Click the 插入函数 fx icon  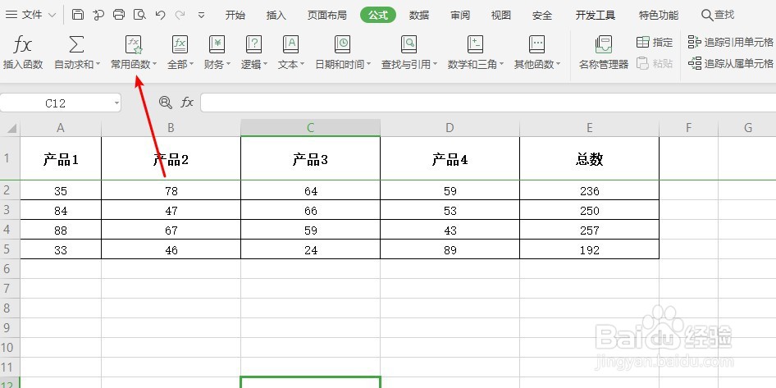23,44
